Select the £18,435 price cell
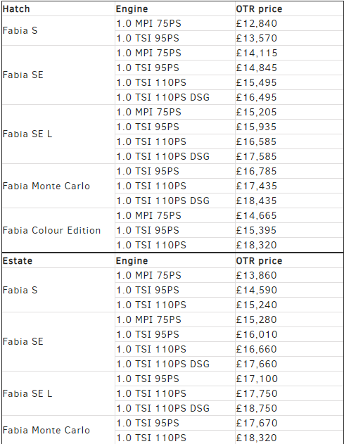Screen dimensions: 344x444 (x=289, y=201)
